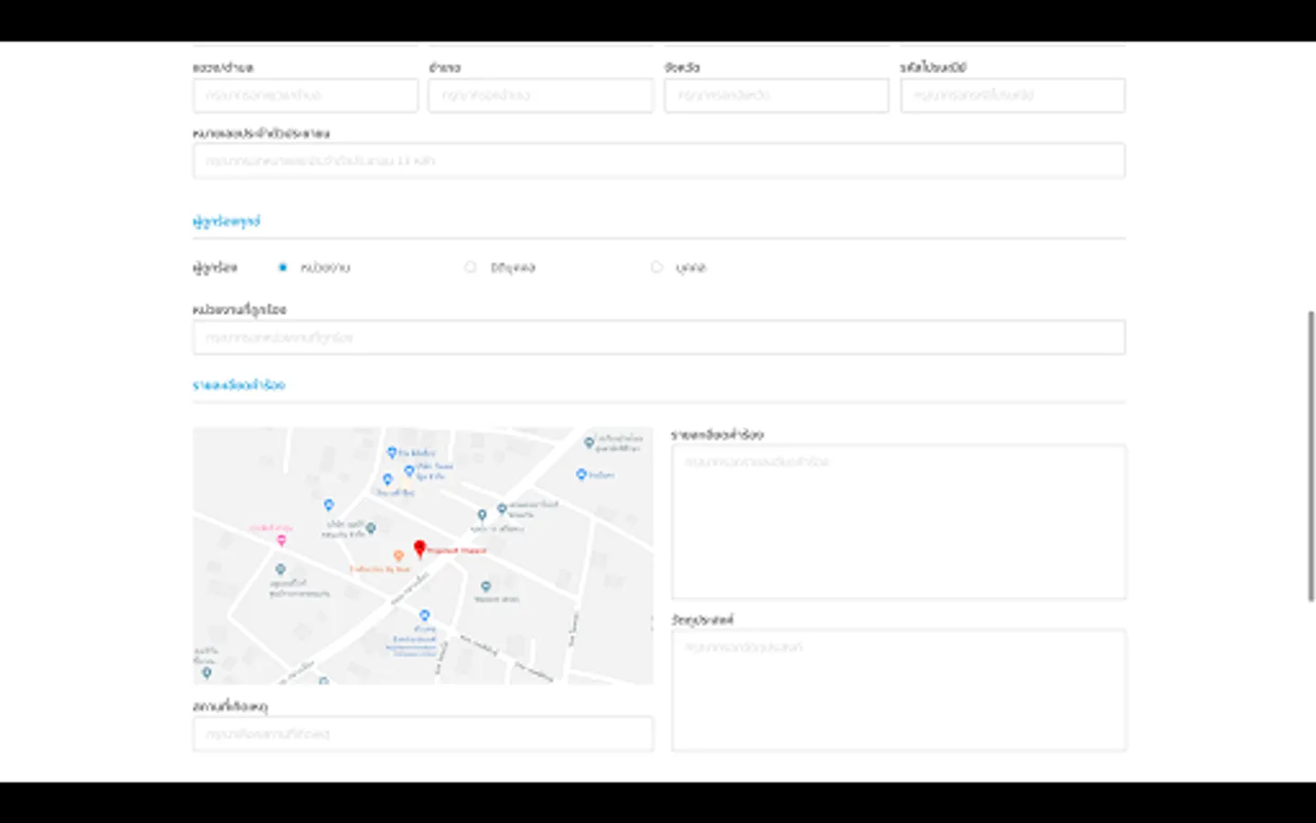Click the 13-digit national ID number field

(x=659, y=161)
